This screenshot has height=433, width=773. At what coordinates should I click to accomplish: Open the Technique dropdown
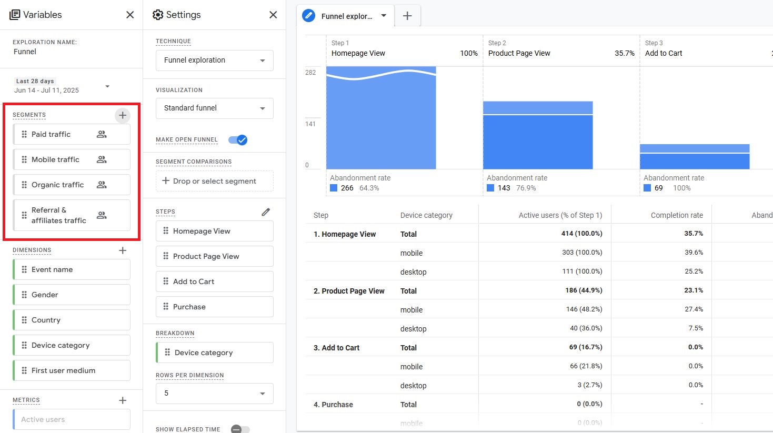pyautogui.click(x=215, y=61)
